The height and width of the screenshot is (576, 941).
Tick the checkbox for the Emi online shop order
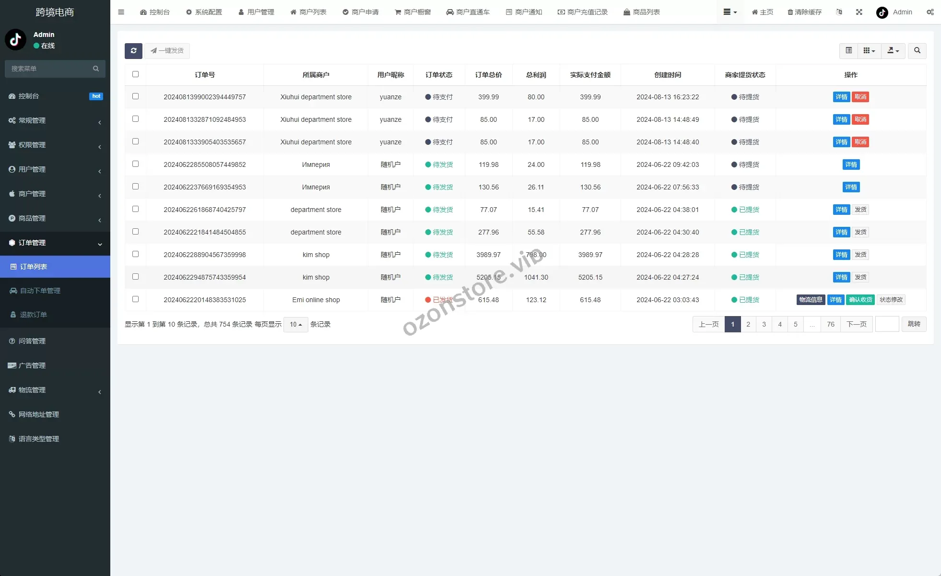(x=135, y=299)
